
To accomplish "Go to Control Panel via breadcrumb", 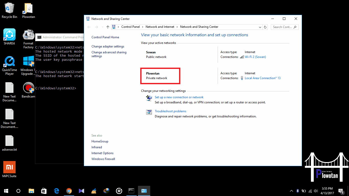I will (x=130, y=27).
